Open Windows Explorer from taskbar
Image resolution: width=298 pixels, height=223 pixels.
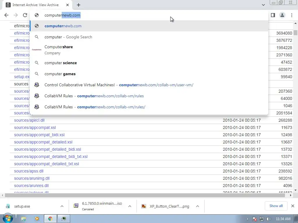(23, 219)
